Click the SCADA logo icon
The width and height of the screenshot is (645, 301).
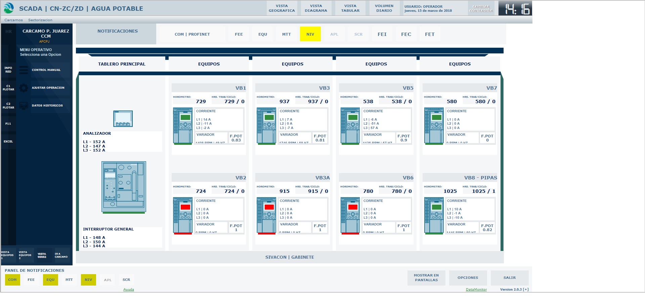(x=9, y=8)
